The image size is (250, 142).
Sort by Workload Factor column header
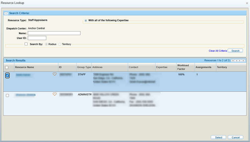click(183, 67)
